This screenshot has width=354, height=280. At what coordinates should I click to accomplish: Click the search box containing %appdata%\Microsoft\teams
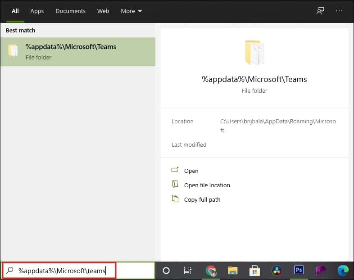coord(62,271)
